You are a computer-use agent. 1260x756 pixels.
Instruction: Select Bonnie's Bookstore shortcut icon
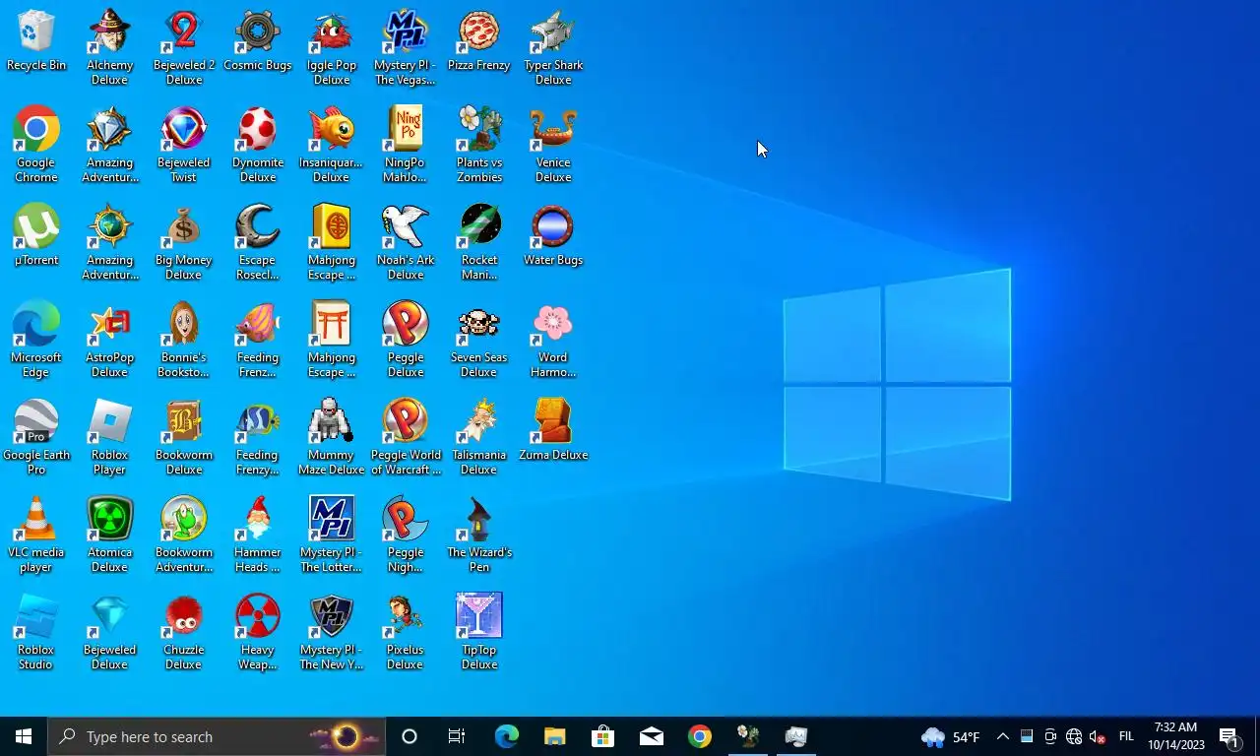click(184, 340)
